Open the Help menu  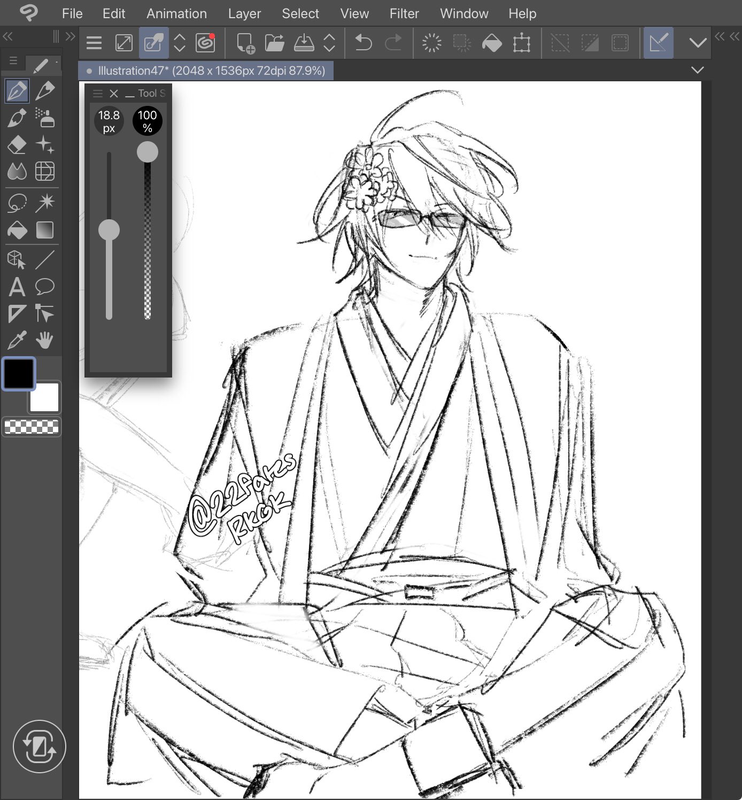[522, 13]
